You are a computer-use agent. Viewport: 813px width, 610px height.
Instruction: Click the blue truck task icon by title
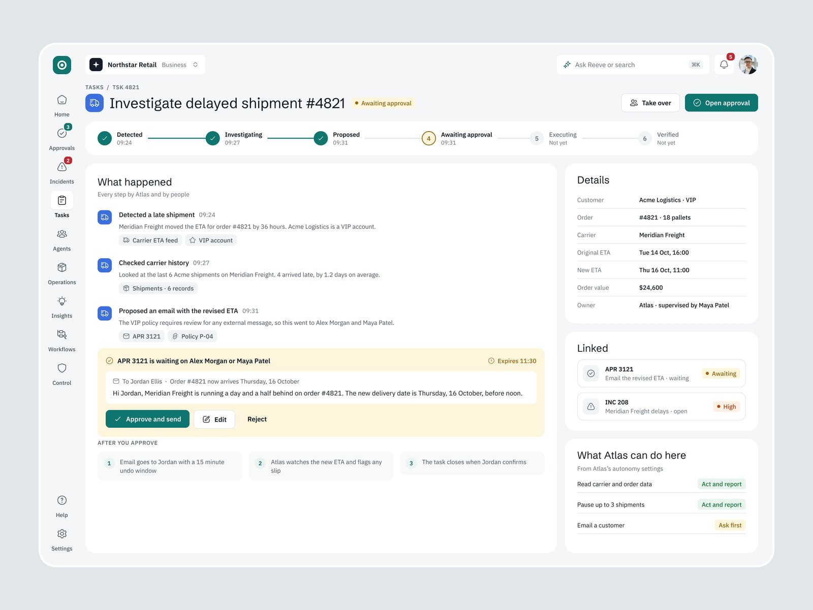click(x=95, y=103)
